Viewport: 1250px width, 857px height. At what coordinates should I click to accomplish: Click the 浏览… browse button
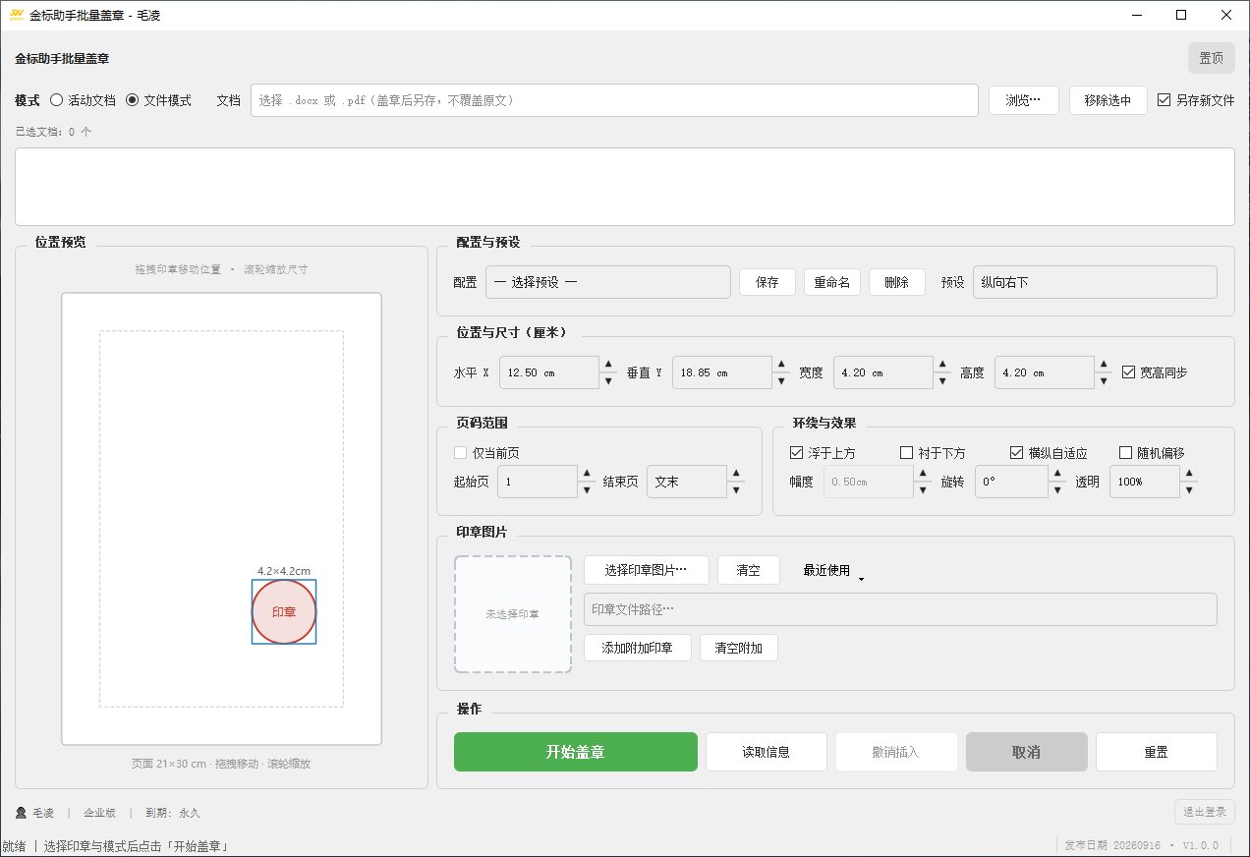pyautogui.click(x=1023, y=100)
